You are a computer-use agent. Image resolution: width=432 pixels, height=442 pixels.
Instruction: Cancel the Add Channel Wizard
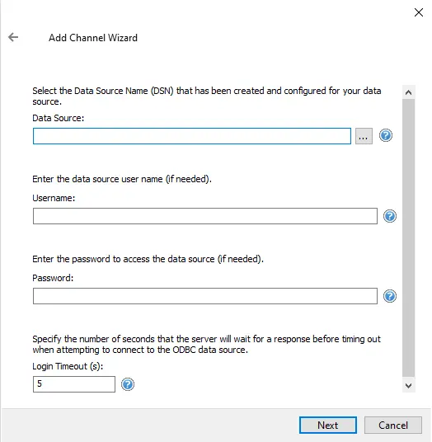click(393, 425)
